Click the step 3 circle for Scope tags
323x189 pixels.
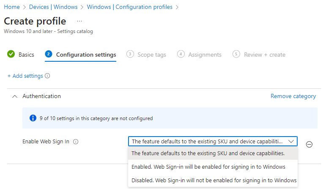[x=130, y=54]
